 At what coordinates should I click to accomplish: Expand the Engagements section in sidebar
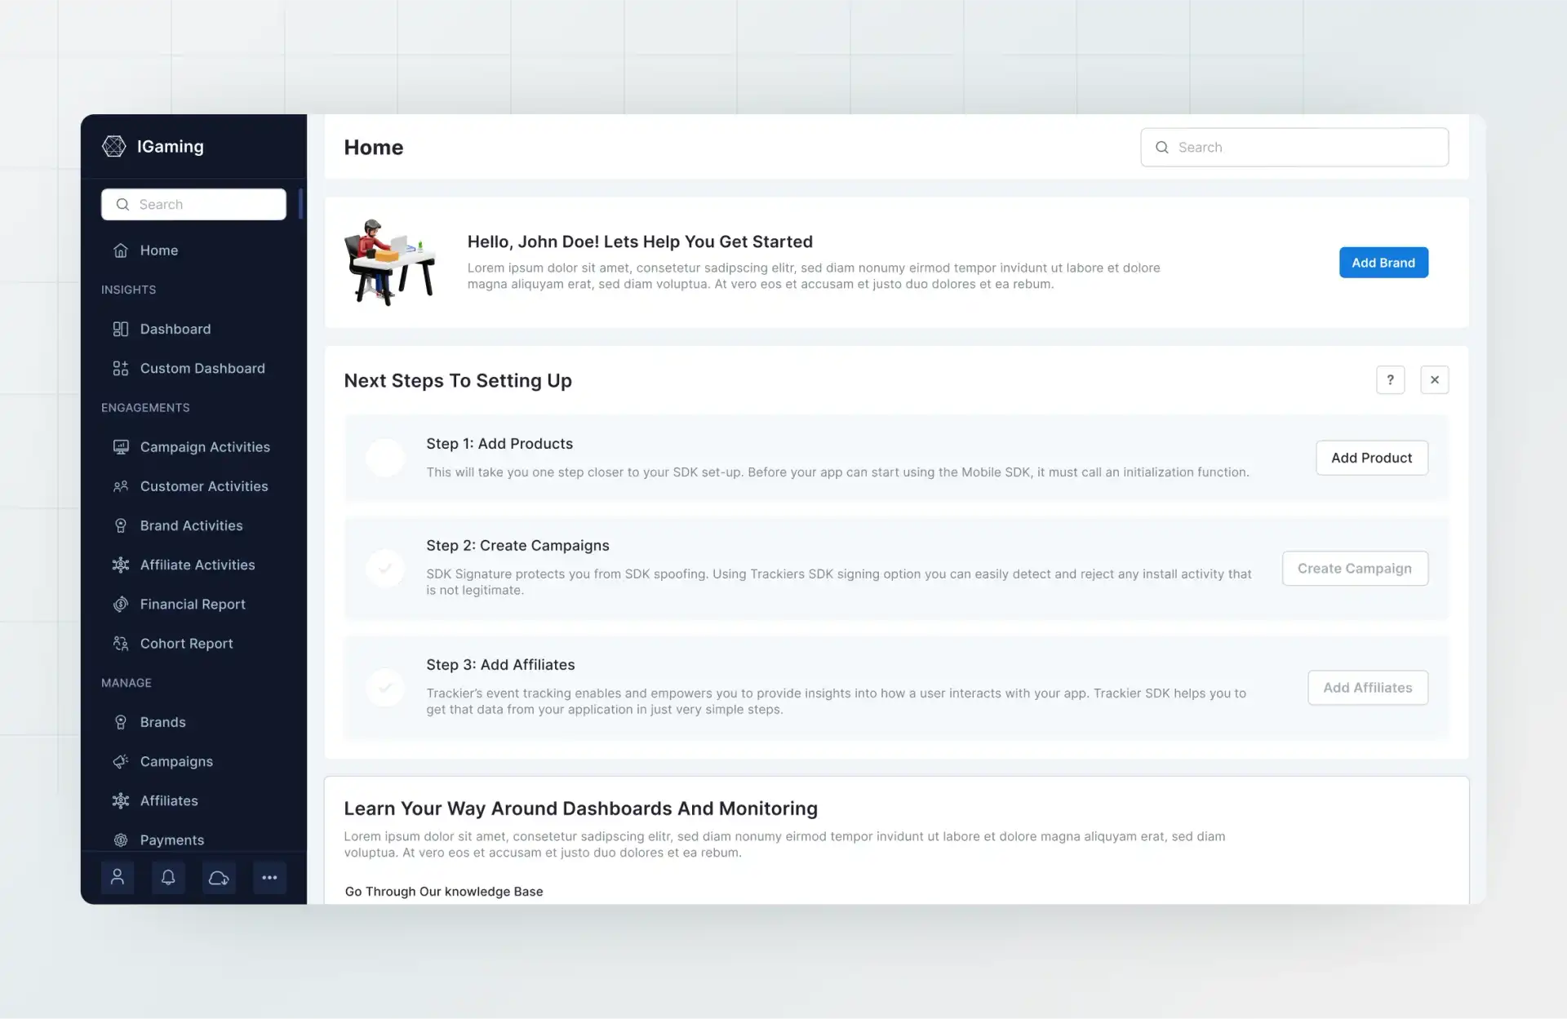point(146,407)
